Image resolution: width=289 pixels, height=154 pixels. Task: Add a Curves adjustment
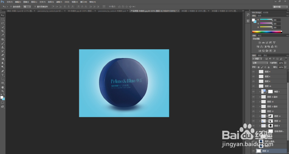(267, 42)
